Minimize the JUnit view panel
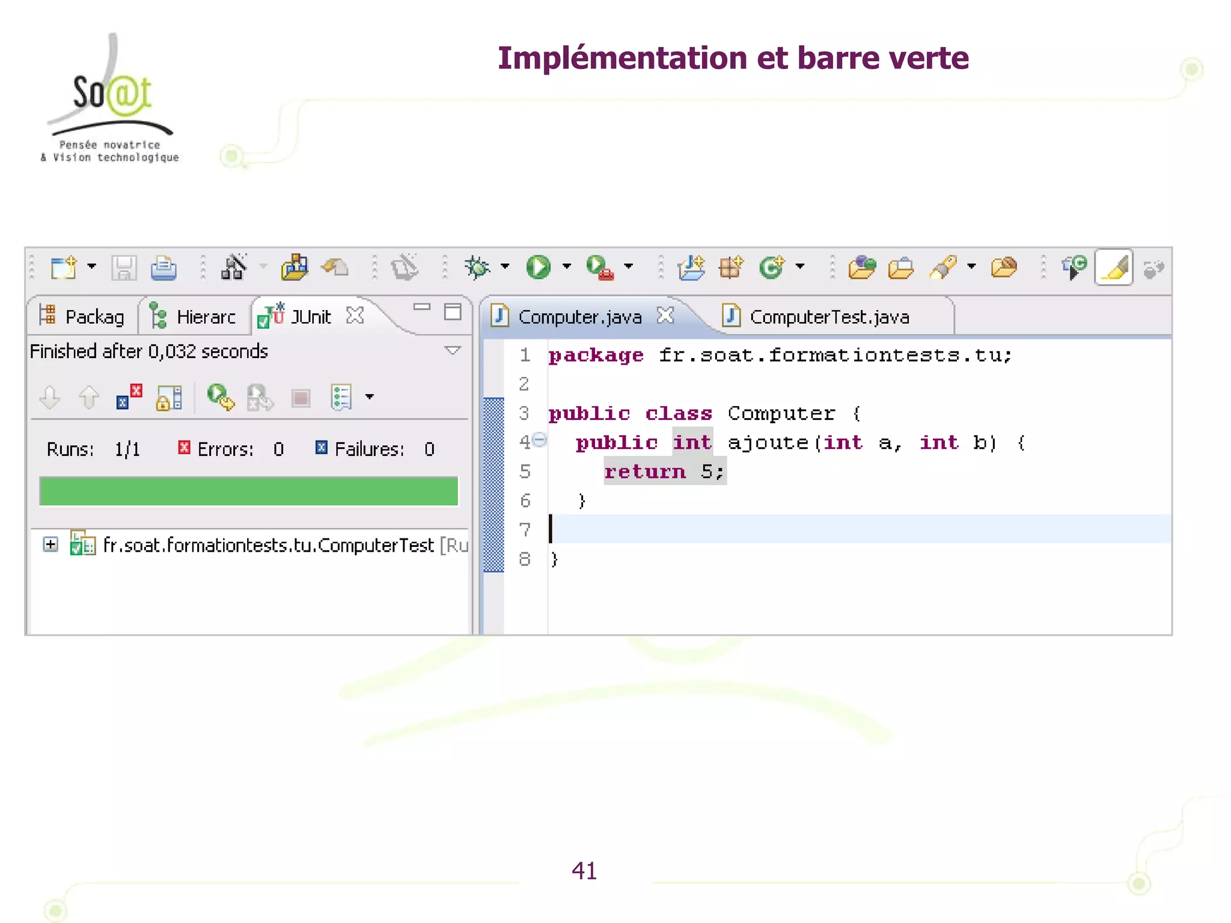 pos(422,307)
